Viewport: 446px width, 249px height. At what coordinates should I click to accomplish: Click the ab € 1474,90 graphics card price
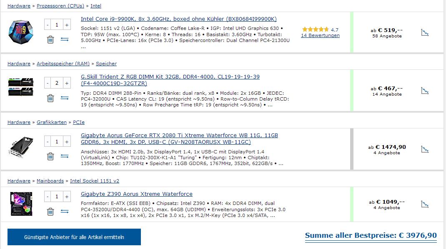387,147
